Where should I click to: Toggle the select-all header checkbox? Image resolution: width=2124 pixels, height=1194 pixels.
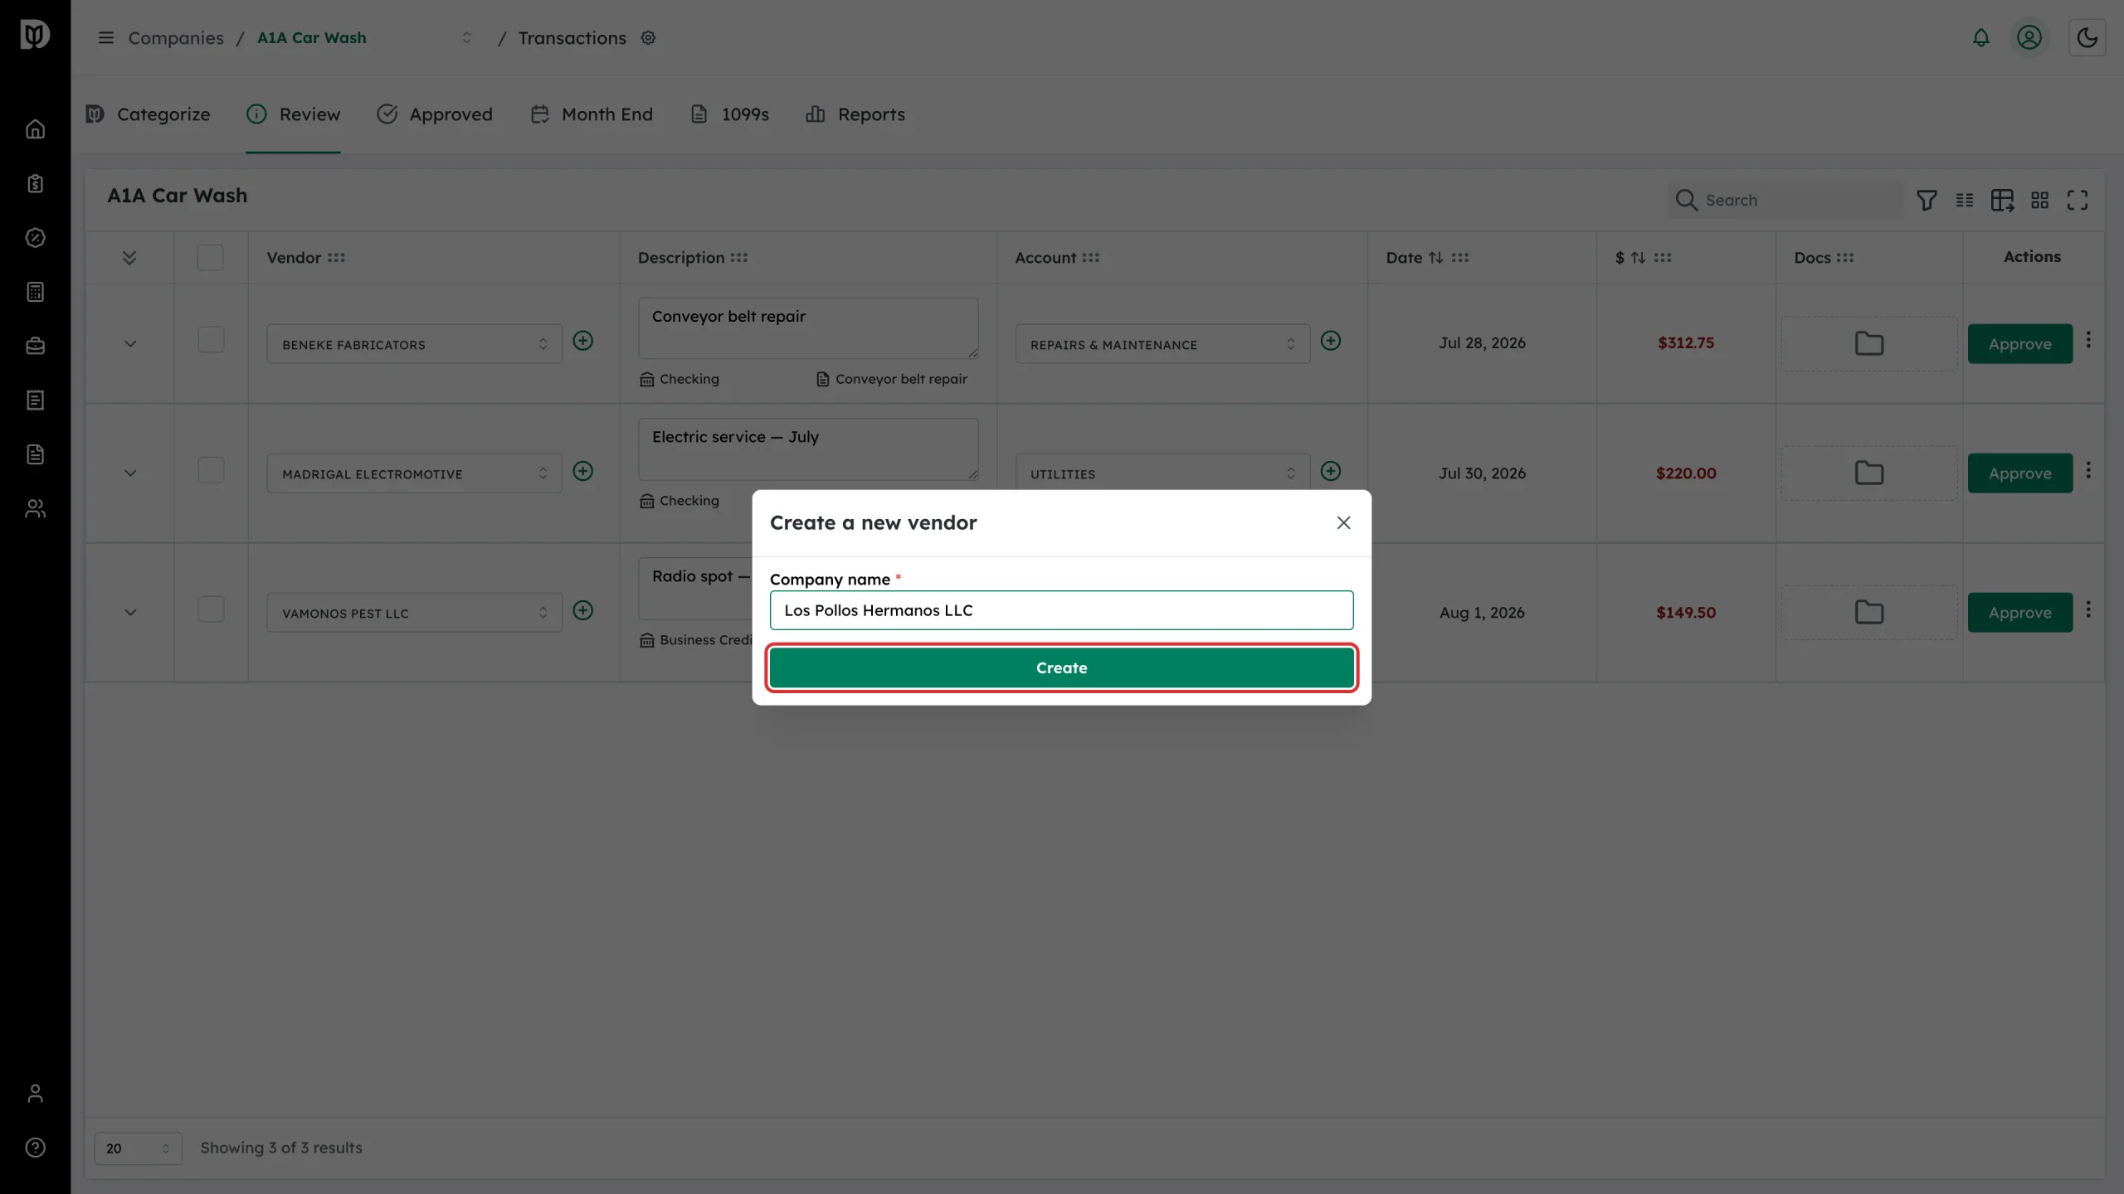click(x=210, y=257)
